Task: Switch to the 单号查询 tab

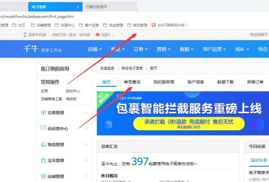Action: tap(132, 82)
